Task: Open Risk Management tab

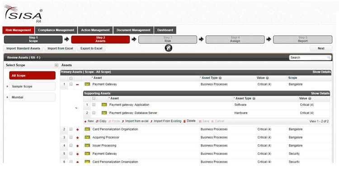Action: 19,30
